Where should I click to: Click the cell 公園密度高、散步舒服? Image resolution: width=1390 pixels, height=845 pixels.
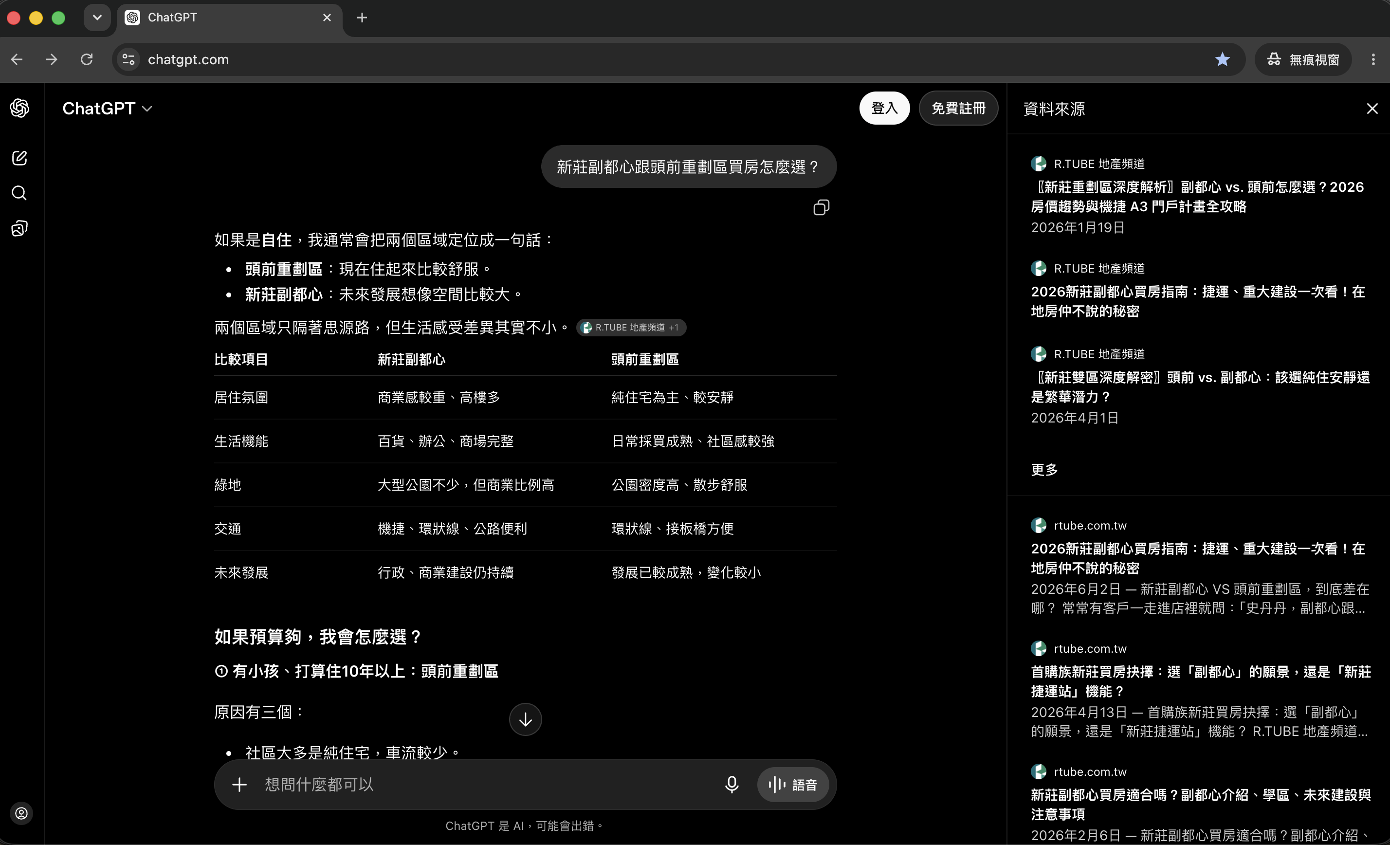pyautogui.click(x=679, y=485)
